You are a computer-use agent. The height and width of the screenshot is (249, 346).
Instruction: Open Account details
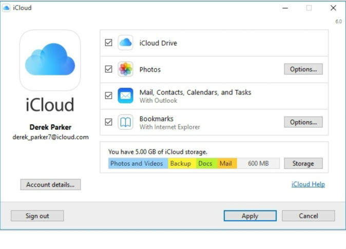(50, 184)
